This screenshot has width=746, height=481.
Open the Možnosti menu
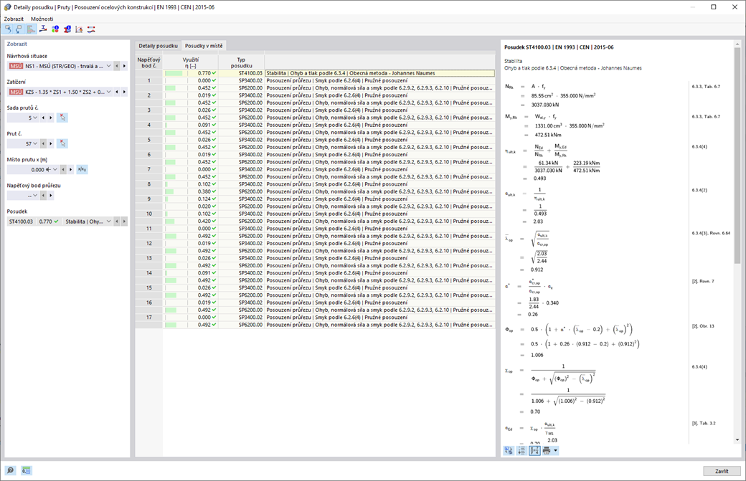(42, 19)
